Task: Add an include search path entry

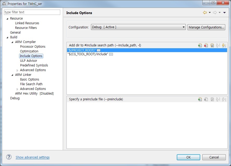Action: pyautogui.click(x=200, y=45)
